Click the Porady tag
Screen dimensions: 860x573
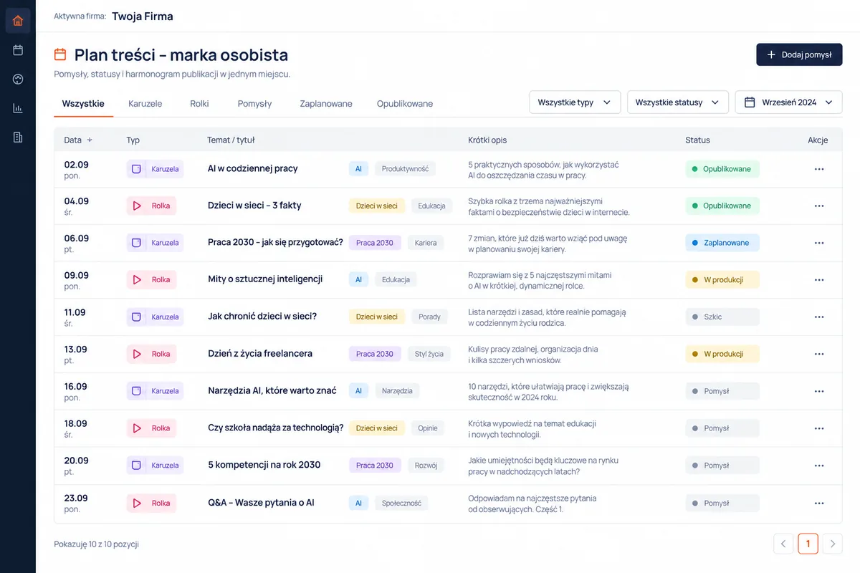click(x=429, y=317)
